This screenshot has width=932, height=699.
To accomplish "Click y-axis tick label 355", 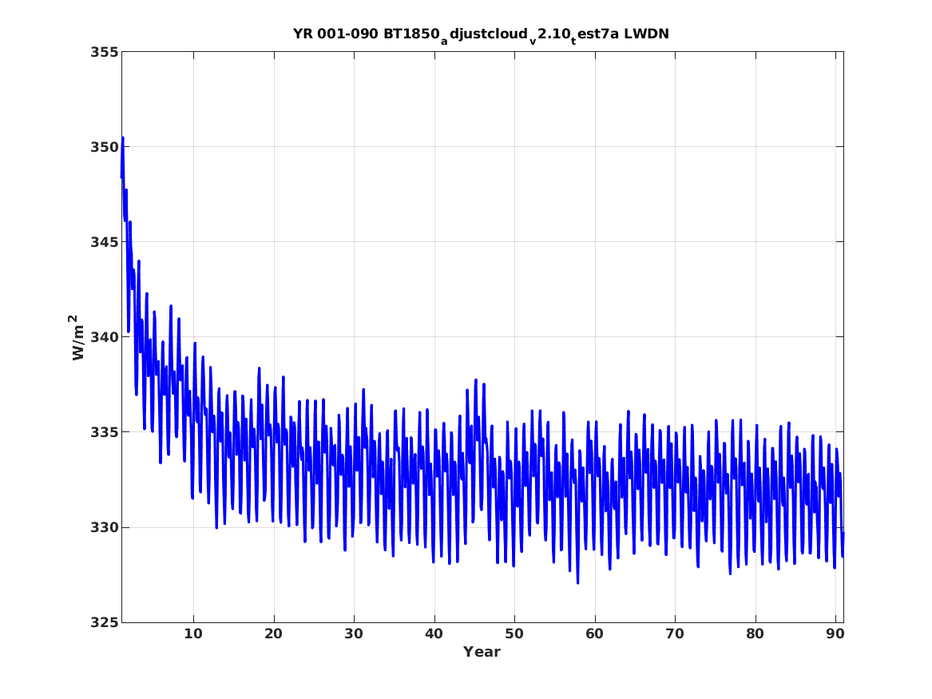I will (x=104, y=52).
